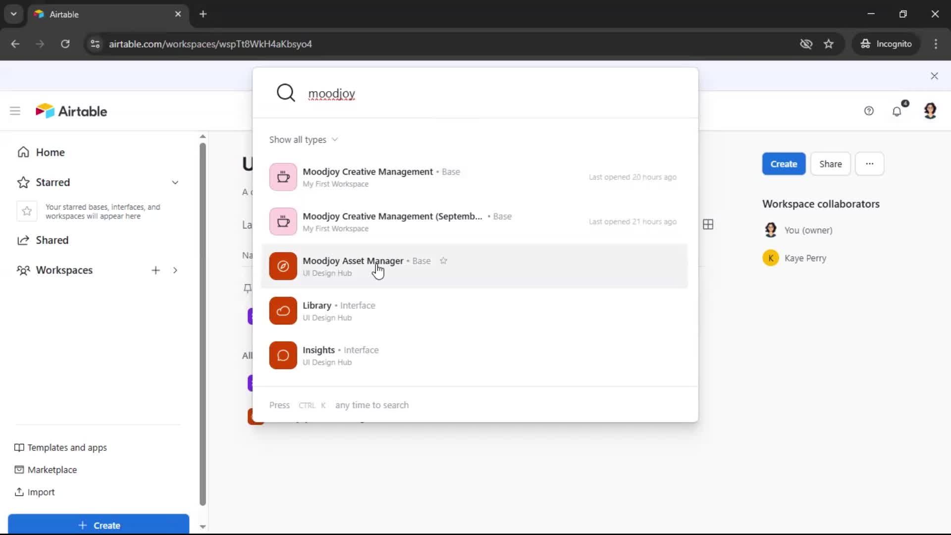Click the Incognito indicator
This screenshot has height=535, width=951.
click(886, 44)
